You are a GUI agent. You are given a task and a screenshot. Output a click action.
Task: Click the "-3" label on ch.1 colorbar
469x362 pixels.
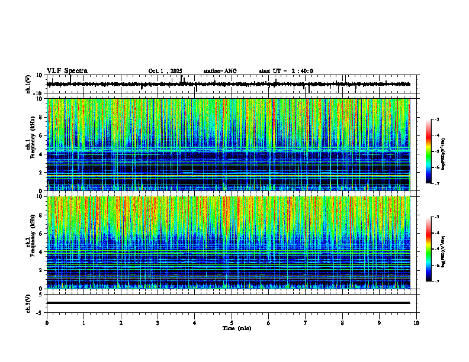[436, 119]
